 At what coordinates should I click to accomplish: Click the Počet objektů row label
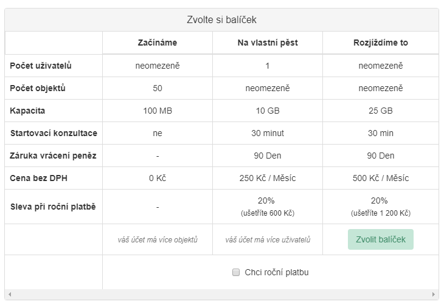pos(38,88)
